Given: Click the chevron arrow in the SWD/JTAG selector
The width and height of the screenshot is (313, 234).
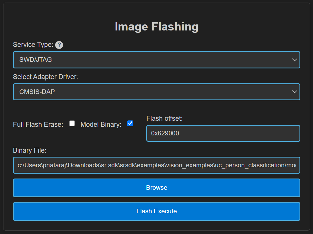Looking at the screenshot, I should pyautogui.click(x=294, y=60).
